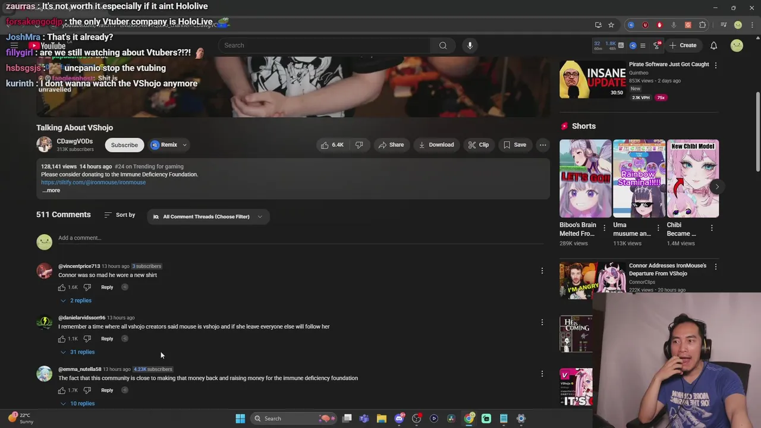
Task: Open YouTube notifications bell
Action: tap(713, 45)
